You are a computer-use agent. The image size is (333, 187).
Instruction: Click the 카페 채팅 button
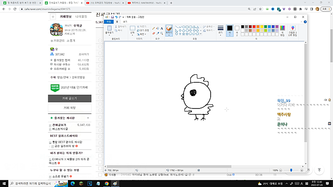pos(70,108)
